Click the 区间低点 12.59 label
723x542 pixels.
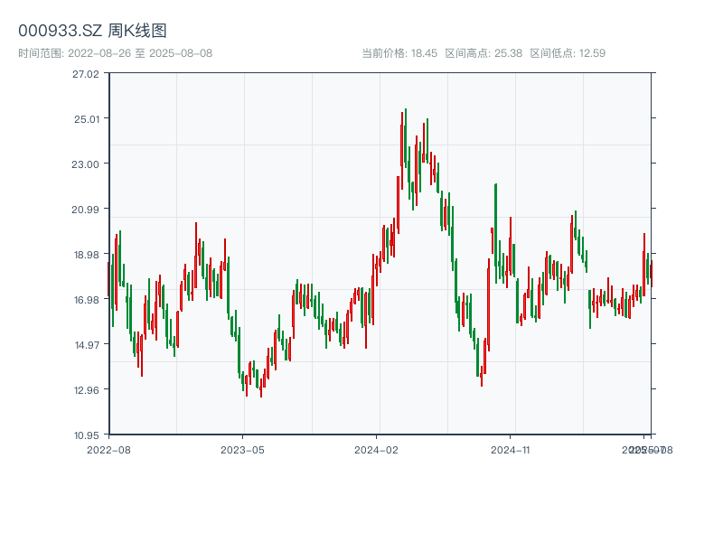[567, 53]
